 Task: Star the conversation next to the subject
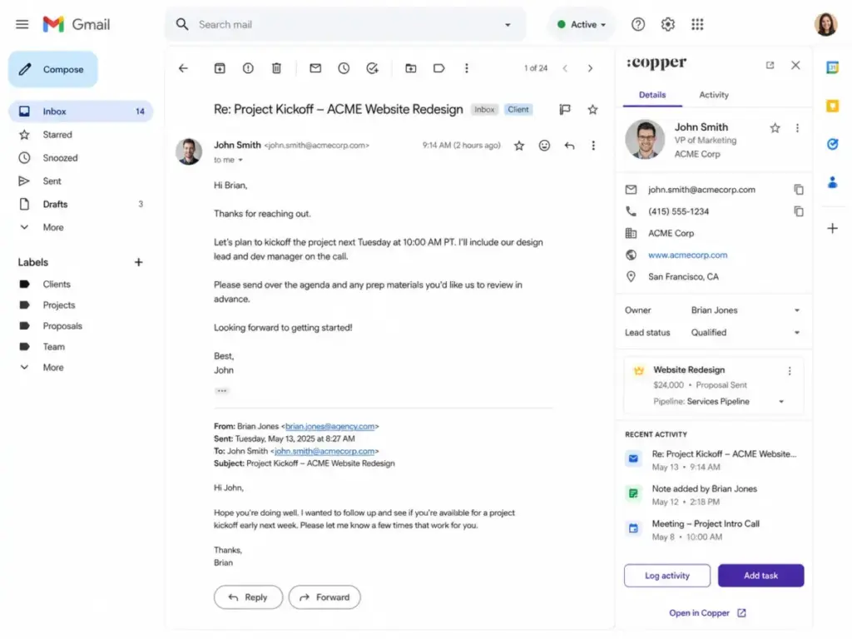coord(592,110)
